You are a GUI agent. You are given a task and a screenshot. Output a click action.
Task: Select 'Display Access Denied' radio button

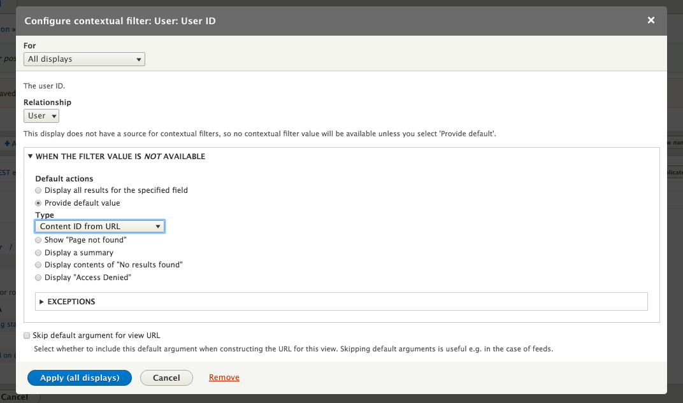tap(39, 278)
